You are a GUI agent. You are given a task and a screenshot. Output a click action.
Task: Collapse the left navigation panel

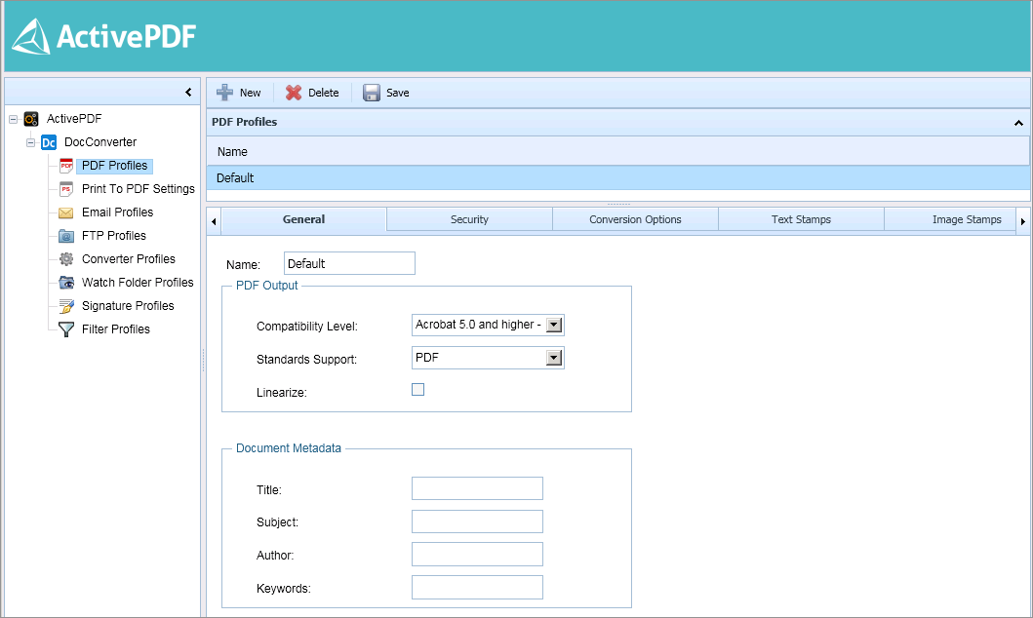pyautogui.click(x=188, y=93)
